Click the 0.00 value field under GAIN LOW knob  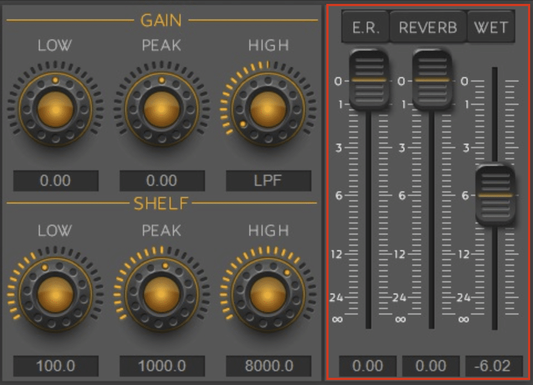point(55,181)
